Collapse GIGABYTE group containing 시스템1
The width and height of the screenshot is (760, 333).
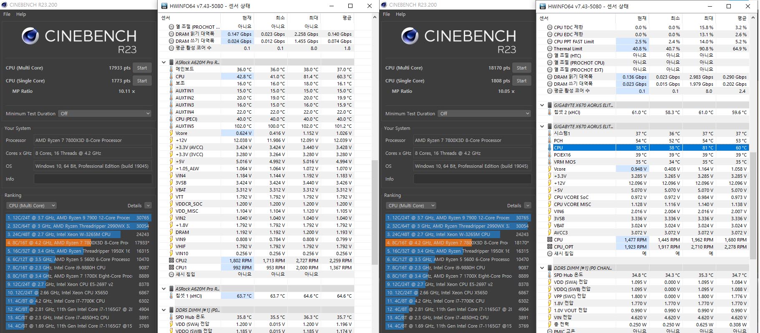pyautogui.click(x=542, y=126)
